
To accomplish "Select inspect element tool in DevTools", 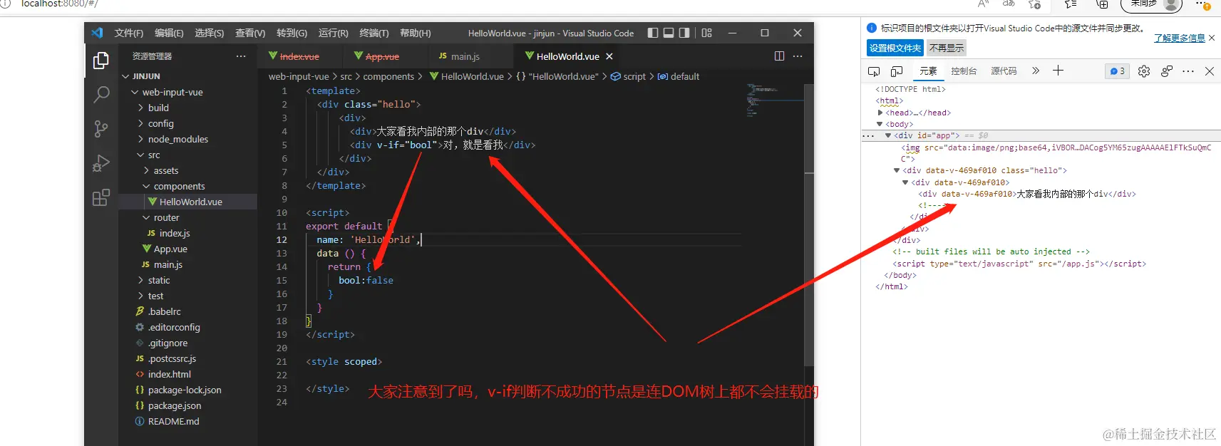I will click(x=874, y=71).
